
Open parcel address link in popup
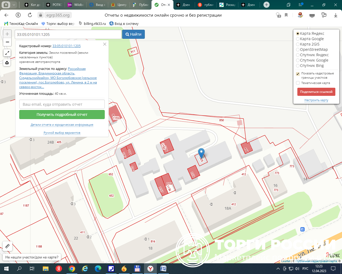[58, 78]
